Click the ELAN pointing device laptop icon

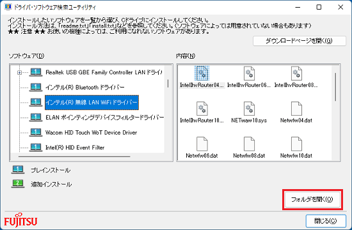tap(36, 118)
